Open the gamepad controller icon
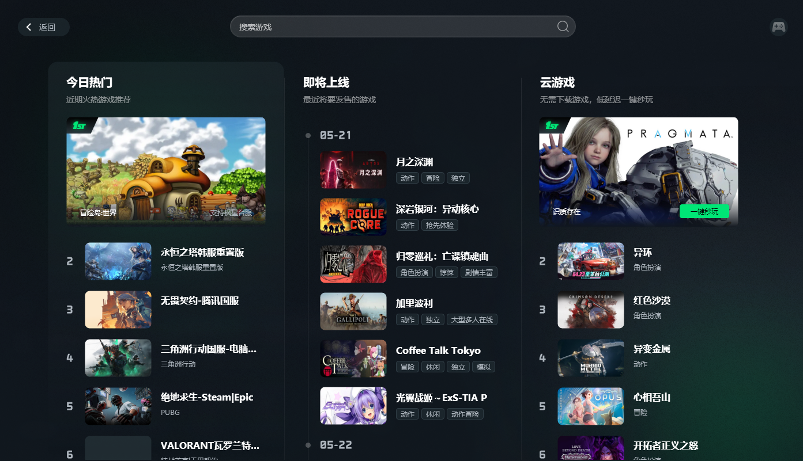 click(779, 27)
